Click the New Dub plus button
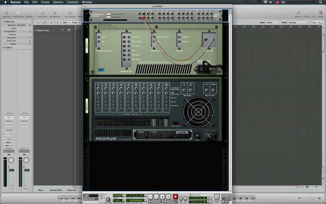 point(181,198)
